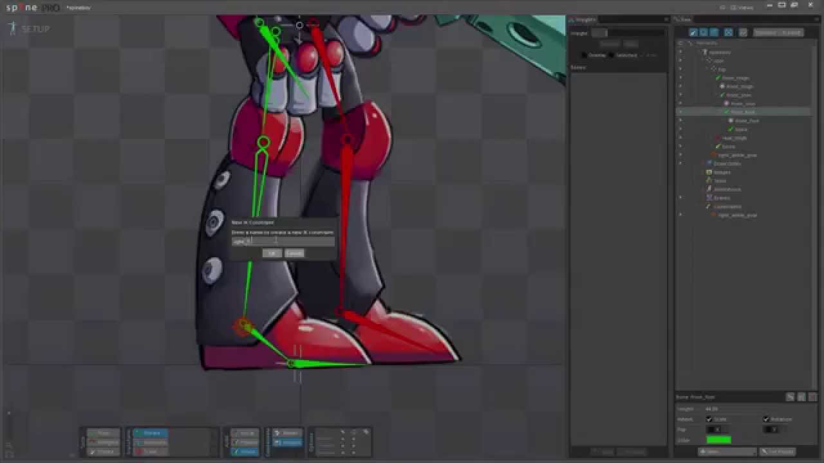824x463 pixels.
Task: Toggle visibility dot of spineboy row
Action: (680, 53)
